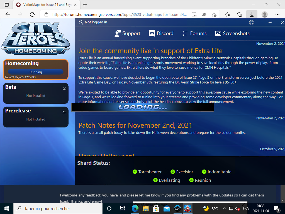Click the Support person icon
Viewport: 285px width, 214px height.
pos(118,33)
